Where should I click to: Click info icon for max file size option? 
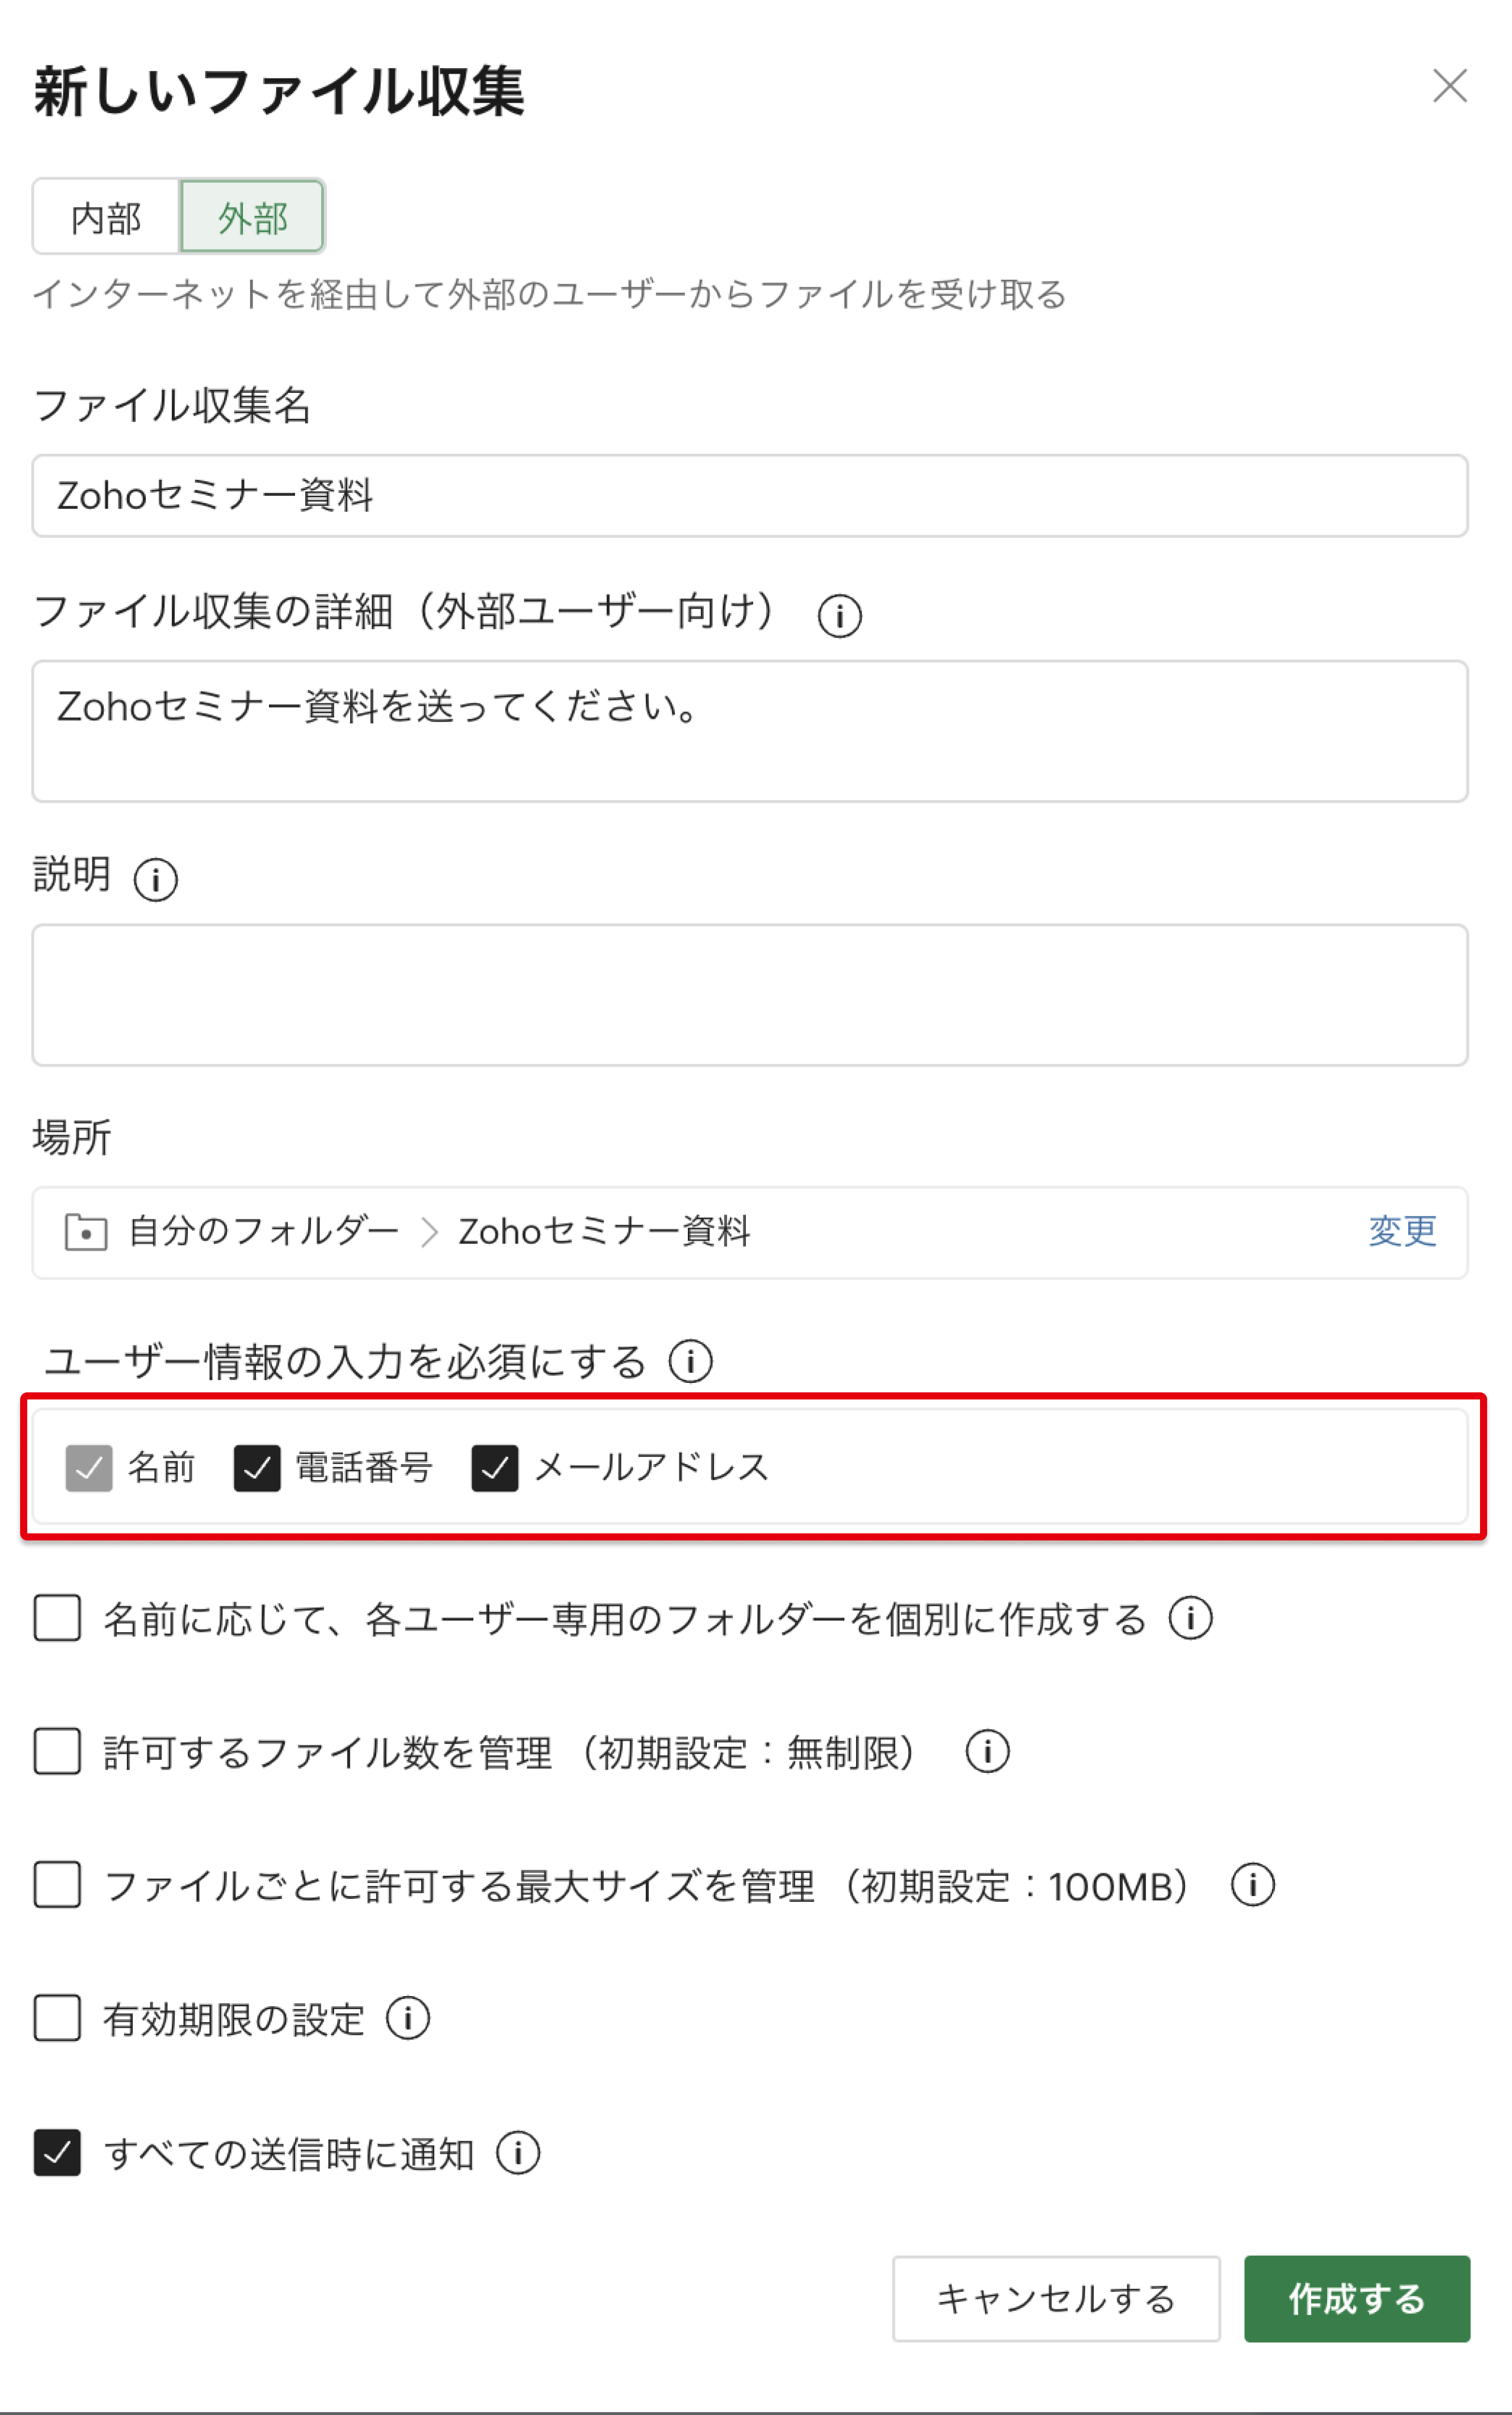[x=1252, y=1886]
